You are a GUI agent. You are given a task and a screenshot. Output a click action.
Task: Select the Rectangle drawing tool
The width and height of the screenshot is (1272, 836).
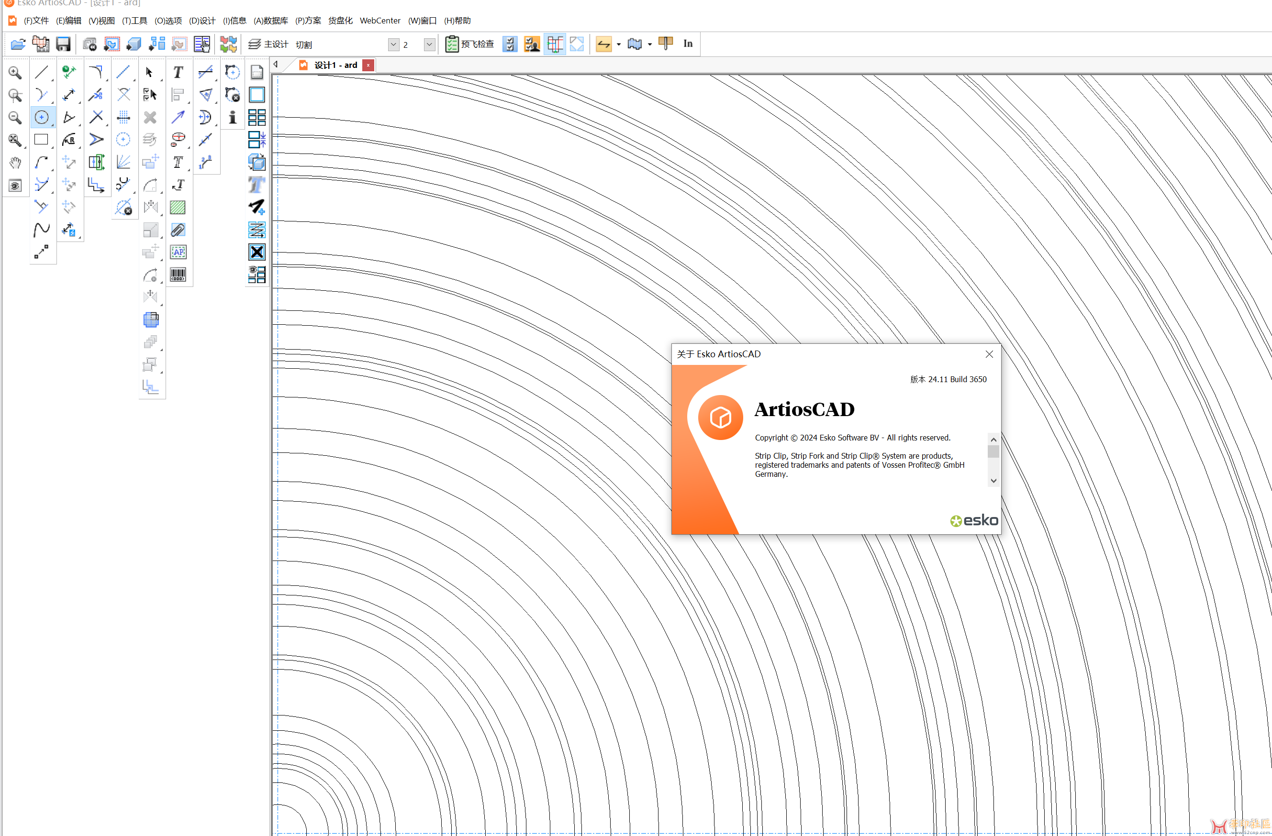(x=42, y=140)
